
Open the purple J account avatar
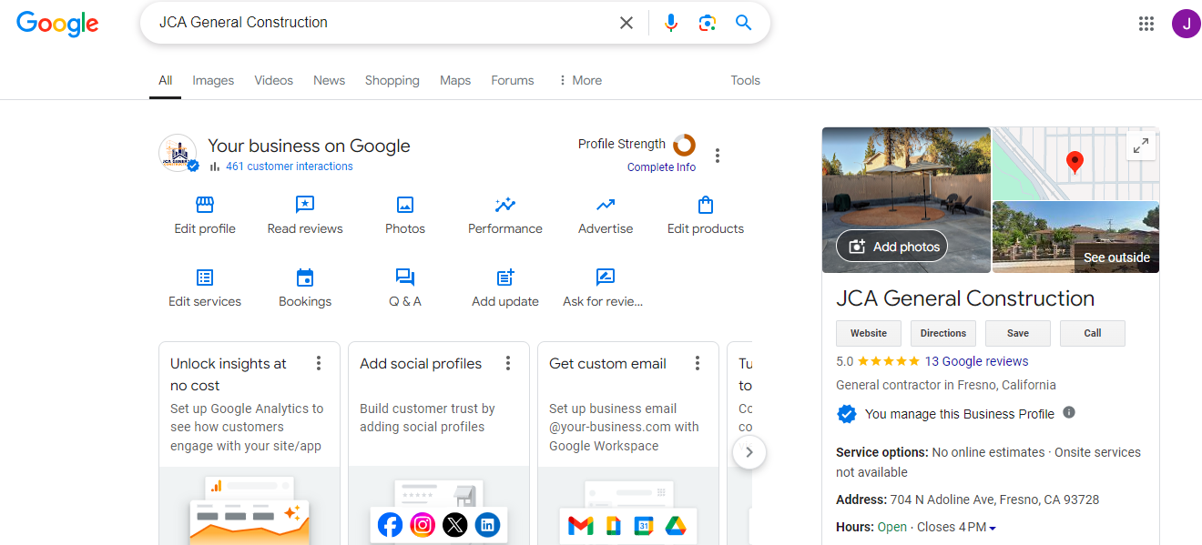pyautogui.click(x=1186, y=24)
